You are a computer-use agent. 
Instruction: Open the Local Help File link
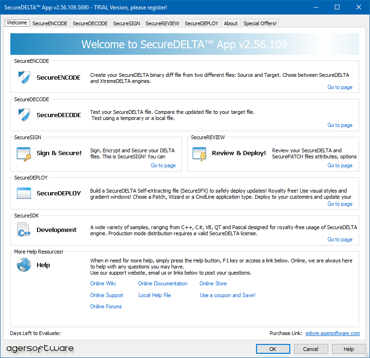pos(155,295)
